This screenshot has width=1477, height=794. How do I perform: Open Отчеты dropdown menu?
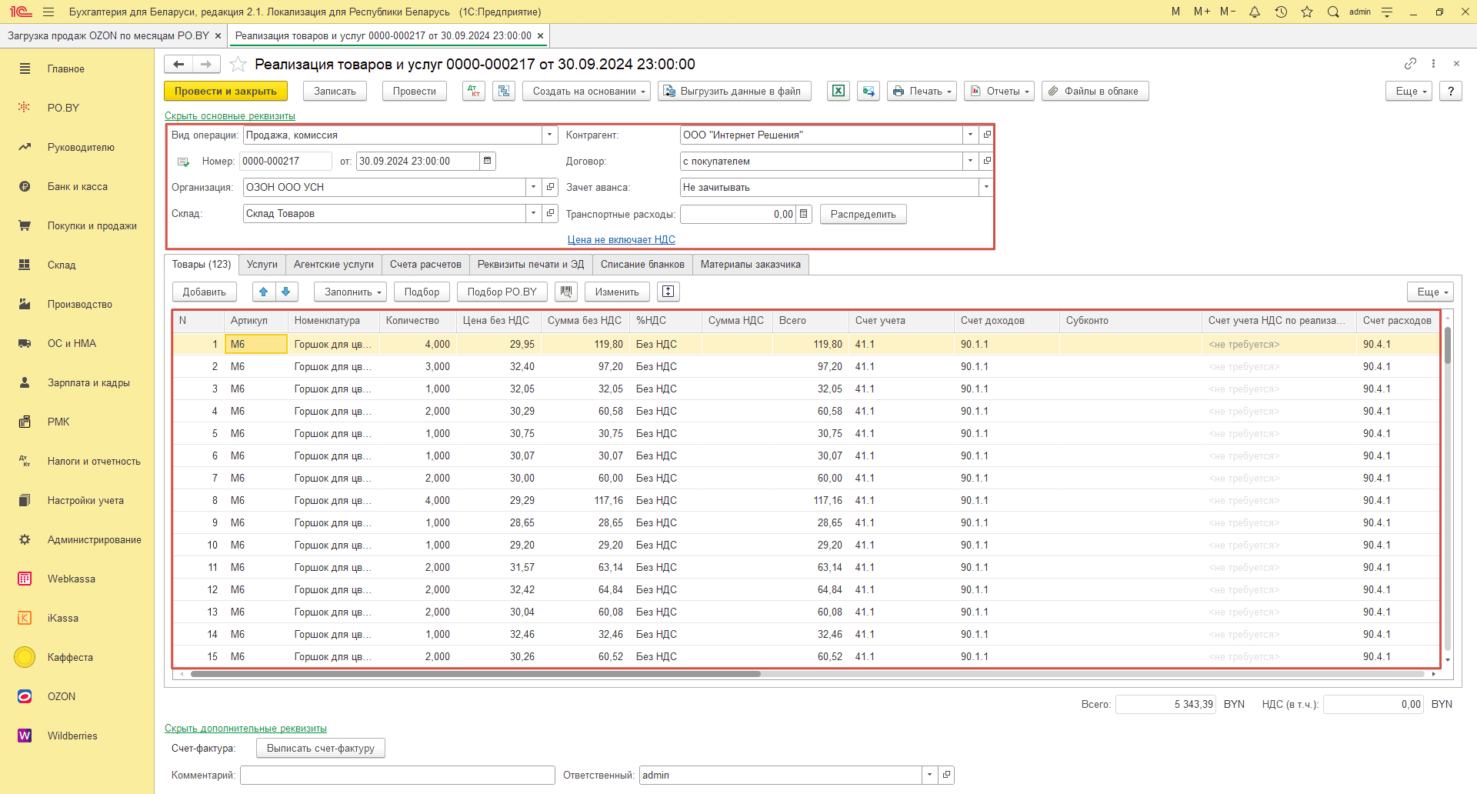pos(999,91)
